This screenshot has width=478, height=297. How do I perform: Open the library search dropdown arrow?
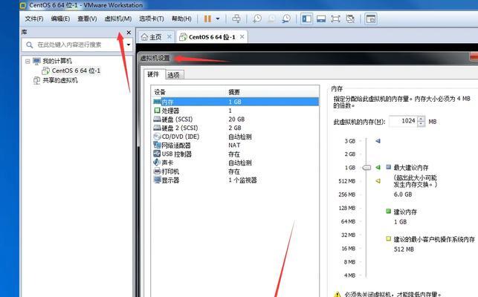coord(129,45)
